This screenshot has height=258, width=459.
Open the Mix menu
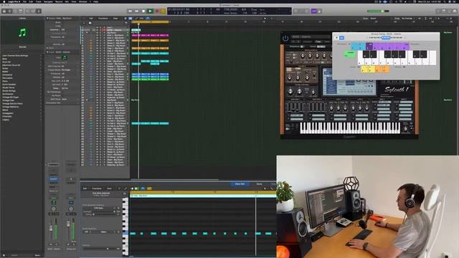click(67, 1)
